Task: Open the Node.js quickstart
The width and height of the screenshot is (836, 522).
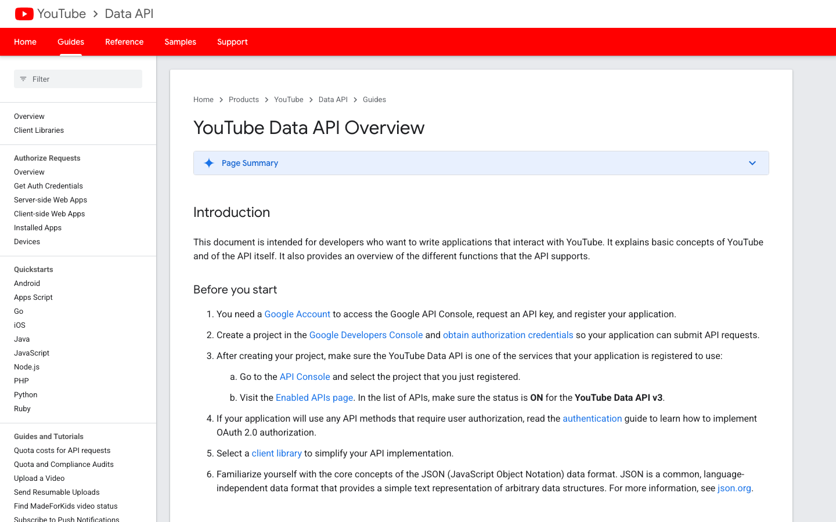Action: point(27,367)
